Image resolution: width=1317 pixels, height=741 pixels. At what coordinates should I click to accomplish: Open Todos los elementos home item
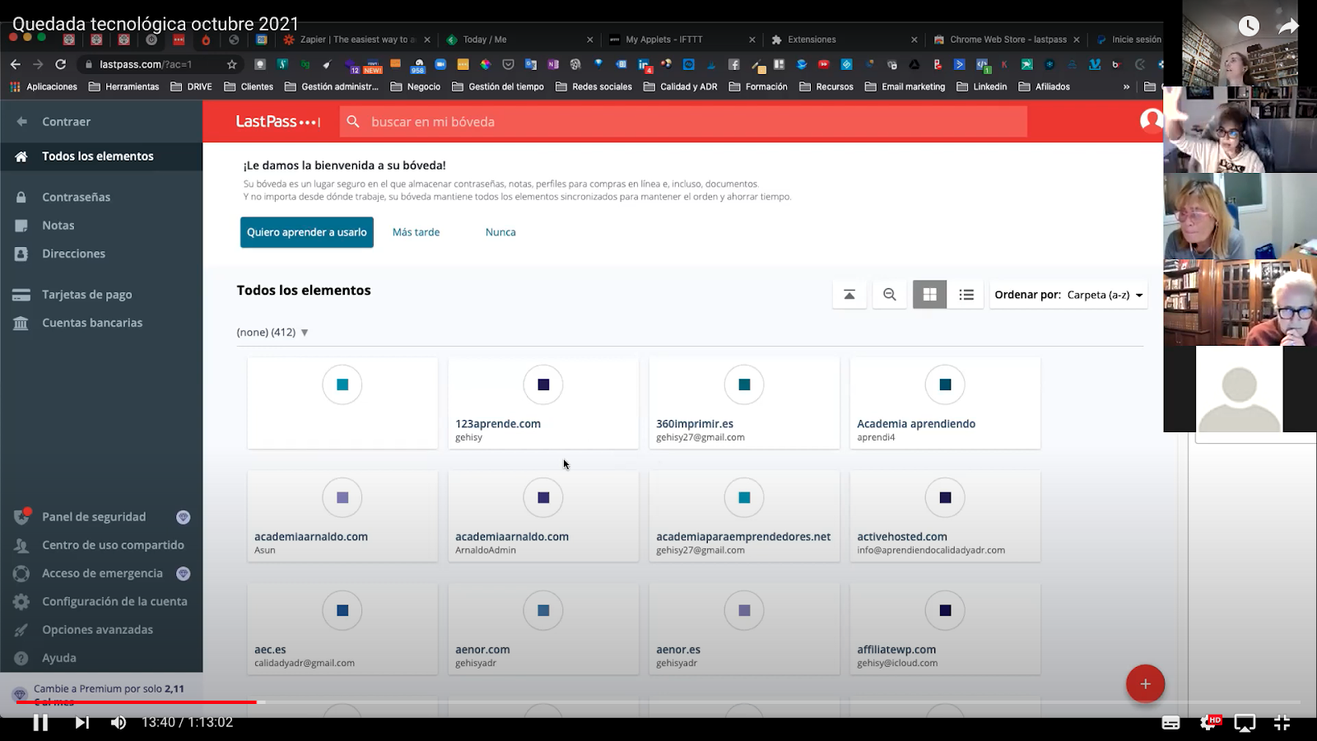(101, 156)
